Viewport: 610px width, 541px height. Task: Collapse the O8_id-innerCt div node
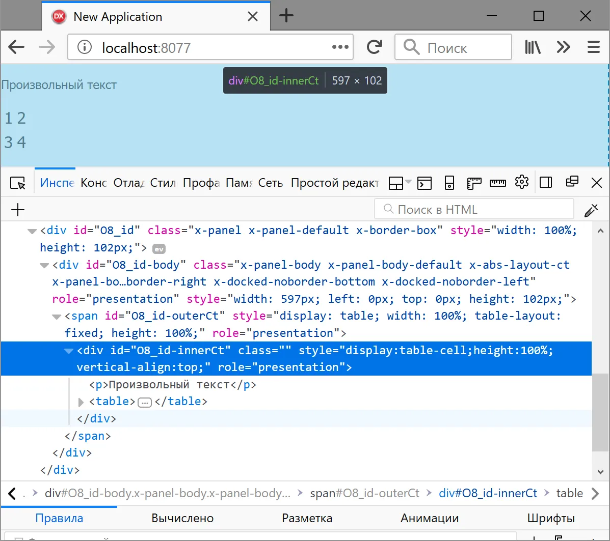coord(69,351)
